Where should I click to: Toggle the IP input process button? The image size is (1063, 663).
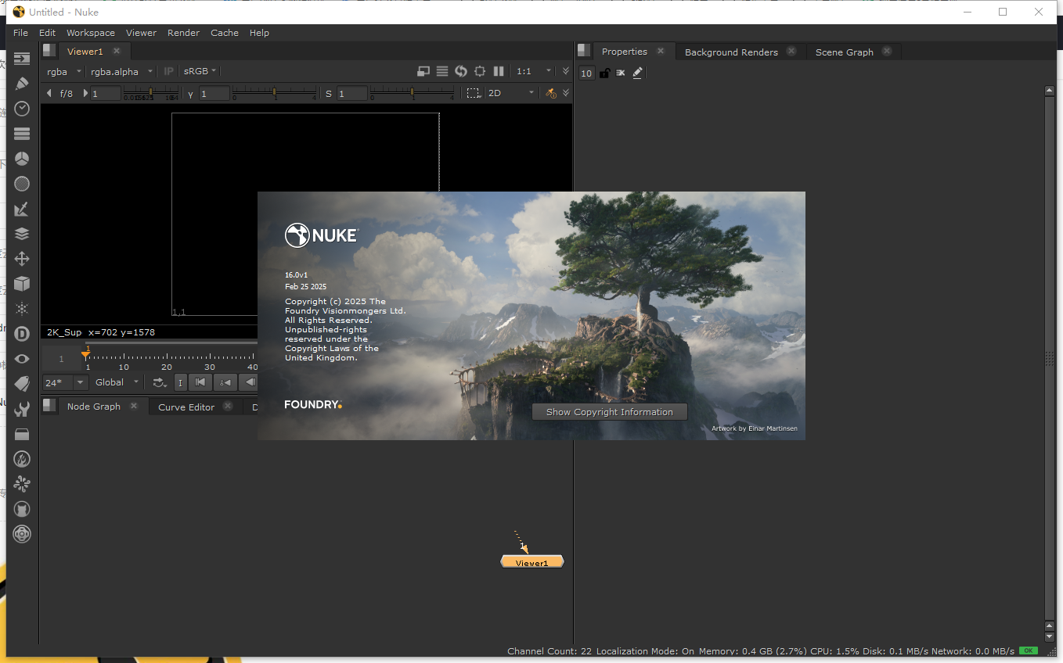168,71
